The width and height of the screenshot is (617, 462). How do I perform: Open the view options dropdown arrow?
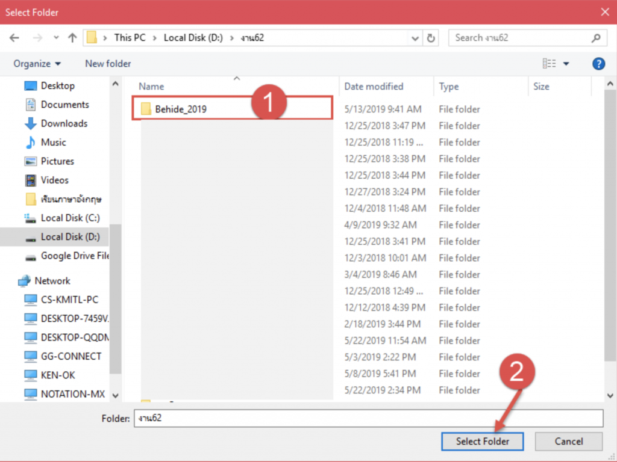coord(566,64)
